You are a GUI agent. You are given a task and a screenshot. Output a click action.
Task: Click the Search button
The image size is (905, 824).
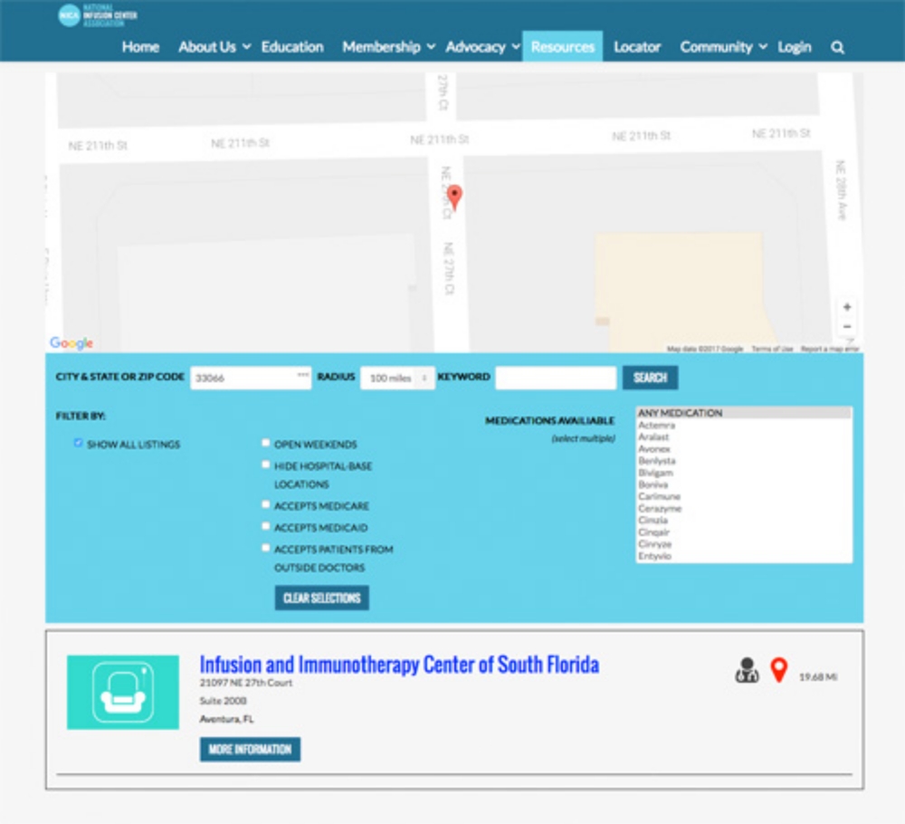[650, 378]
